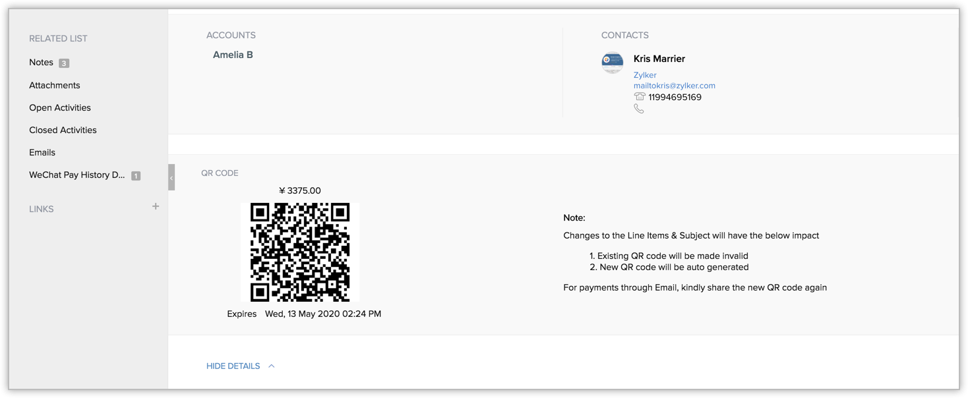Click the WeChat Pay History count badge
The width and height of the screenshot is (968, 398).
(136, 175)
